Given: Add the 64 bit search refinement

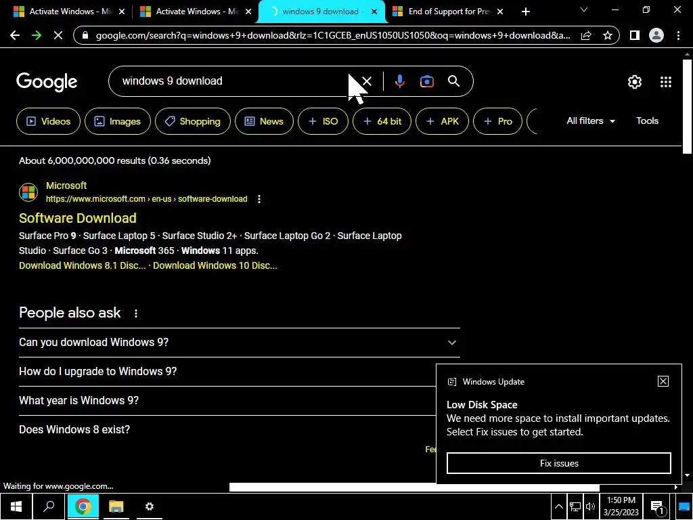Looking at the screenshot, I should pos(382,121).
